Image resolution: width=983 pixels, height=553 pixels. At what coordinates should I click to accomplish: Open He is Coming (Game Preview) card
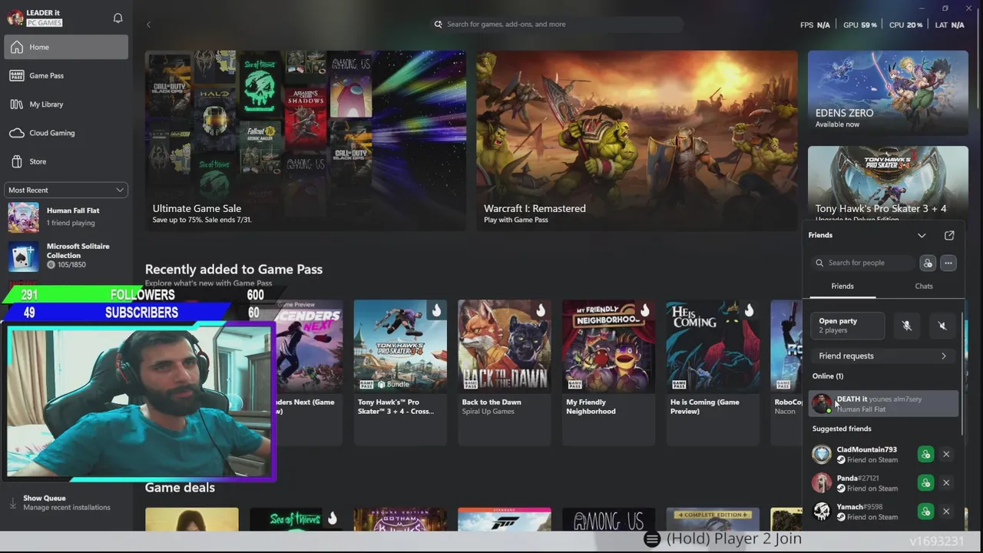pos(713,373)
